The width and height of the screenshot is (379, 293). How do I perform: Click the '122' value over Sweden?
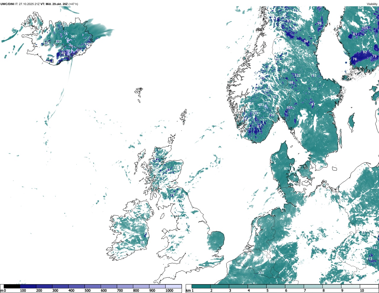coord(298,75)
